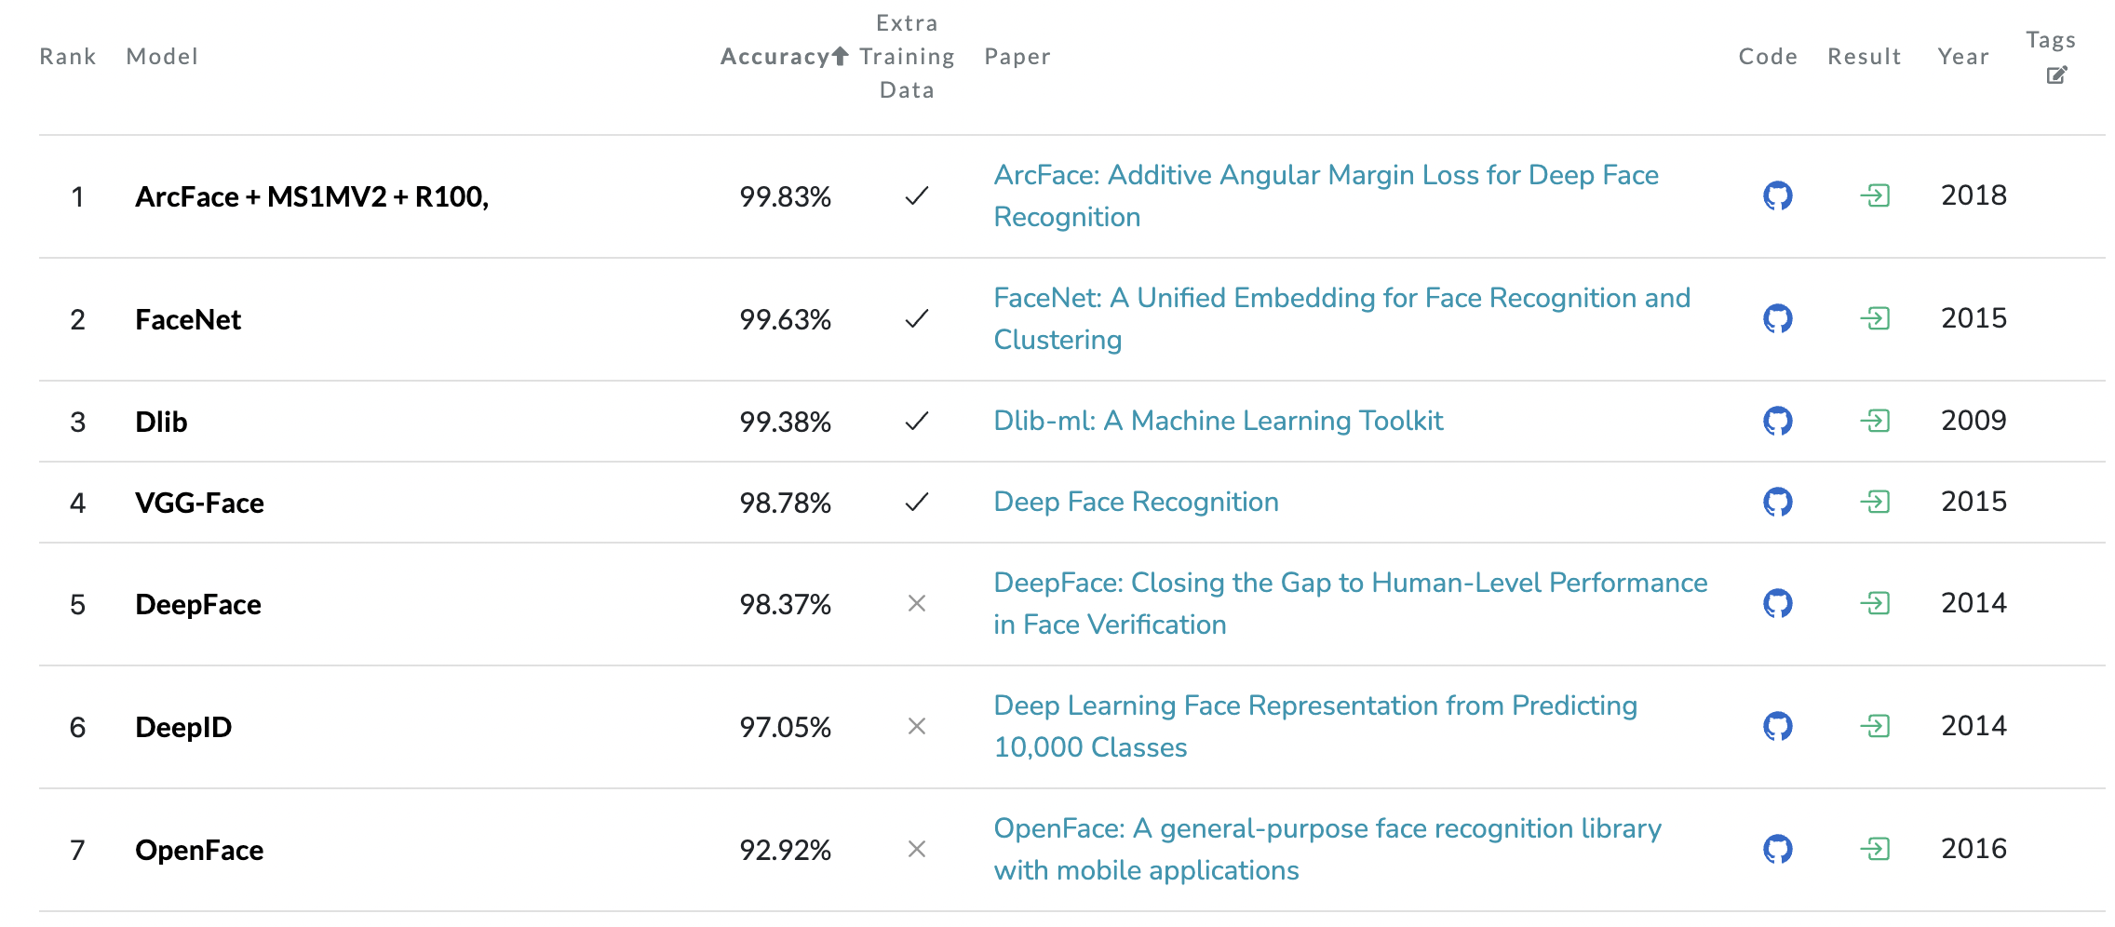2115x927 pixels.
Task: Open result link icon for VGG-Face
Action: 1875,502
